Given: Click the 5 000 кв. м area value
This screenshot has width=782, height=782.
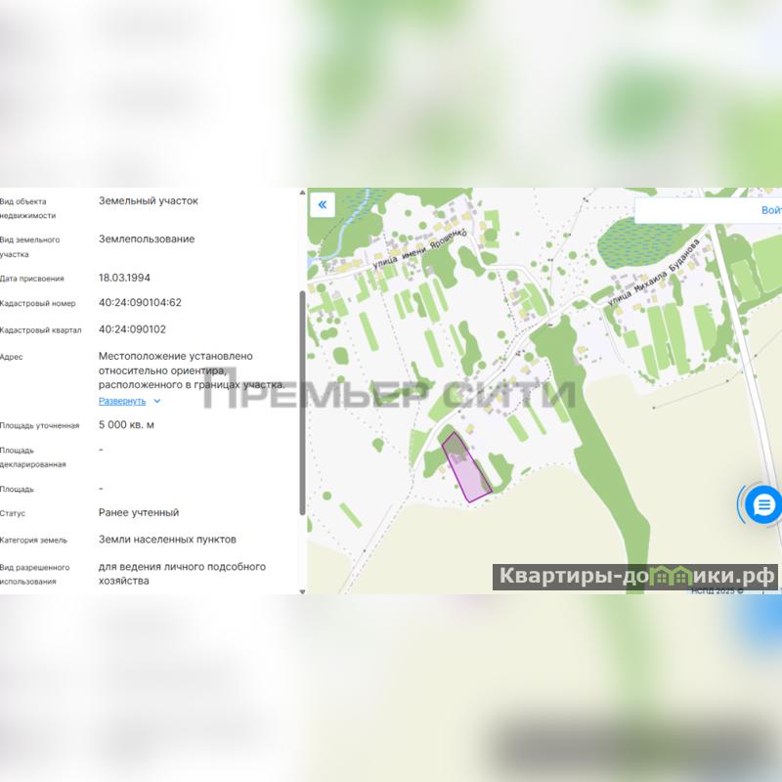Looking at the screenshot, I should (126, 425).
